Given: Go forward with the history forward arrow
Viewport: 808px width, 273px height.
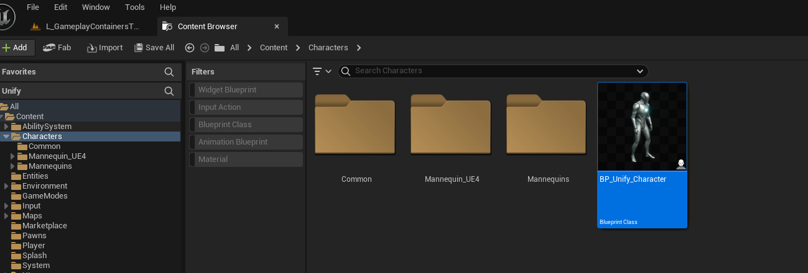Looking at the screenshot, I should point(204,48).
